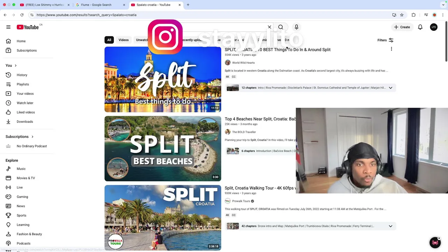Open Top 4 Beaches Near Split title

(260, 119)
